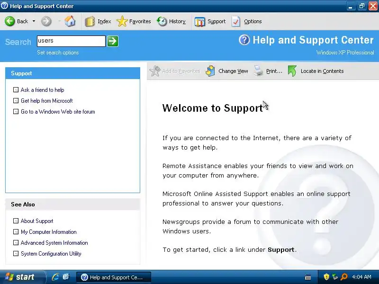Click the second Quick Launch icon
The image size is (379, 284).
click(x=66, y=277)
